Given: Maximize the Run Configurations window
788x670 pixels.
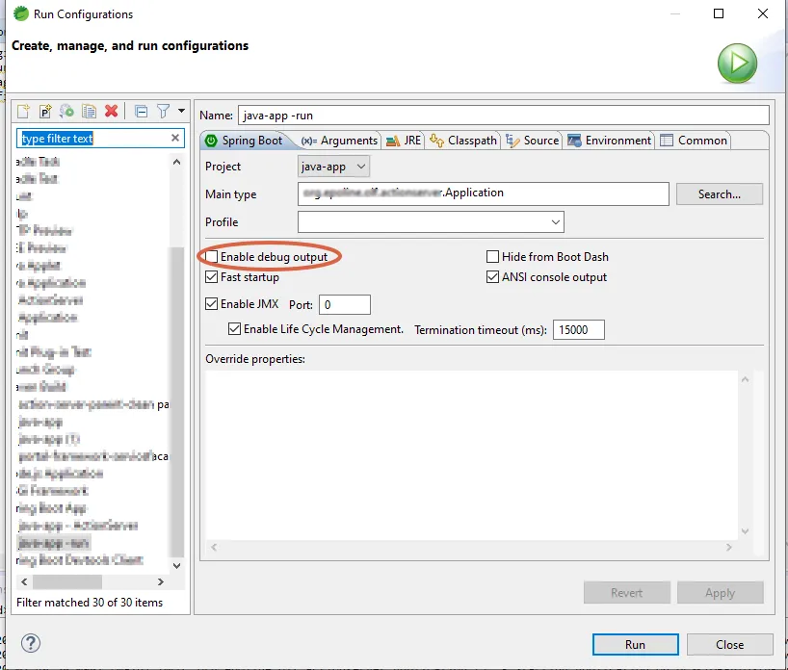Looking at the screenshot, I should [719, 13].
